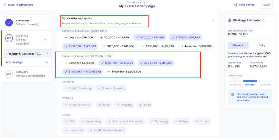Click the back arrow next to Back to campaigns
The height and width of the screenshot is (140, 279).
(5, 5)
